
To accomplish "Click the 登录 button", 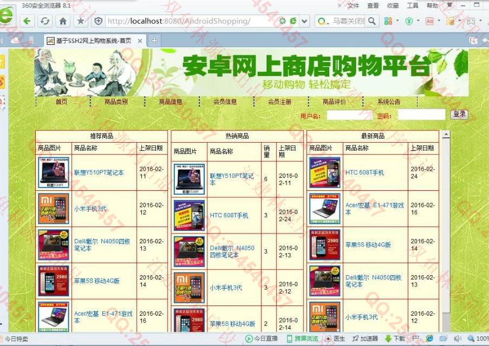I will [459, 114].
